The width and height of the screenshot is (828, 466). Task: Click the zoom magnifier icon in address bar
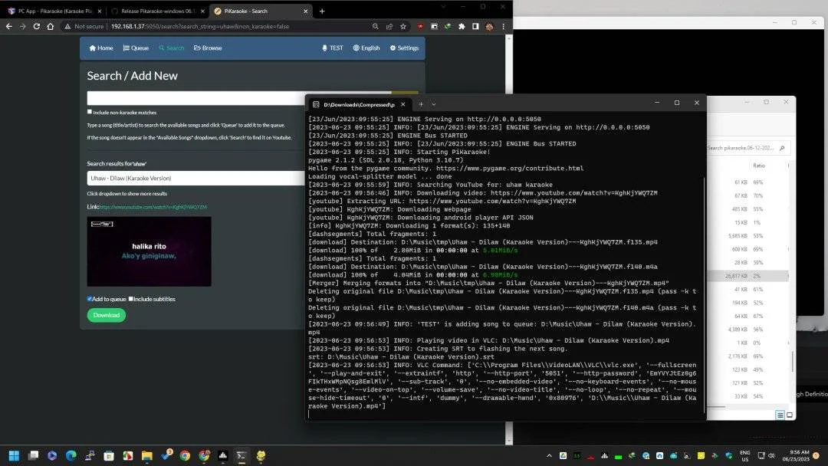click(x=376, y=26)
